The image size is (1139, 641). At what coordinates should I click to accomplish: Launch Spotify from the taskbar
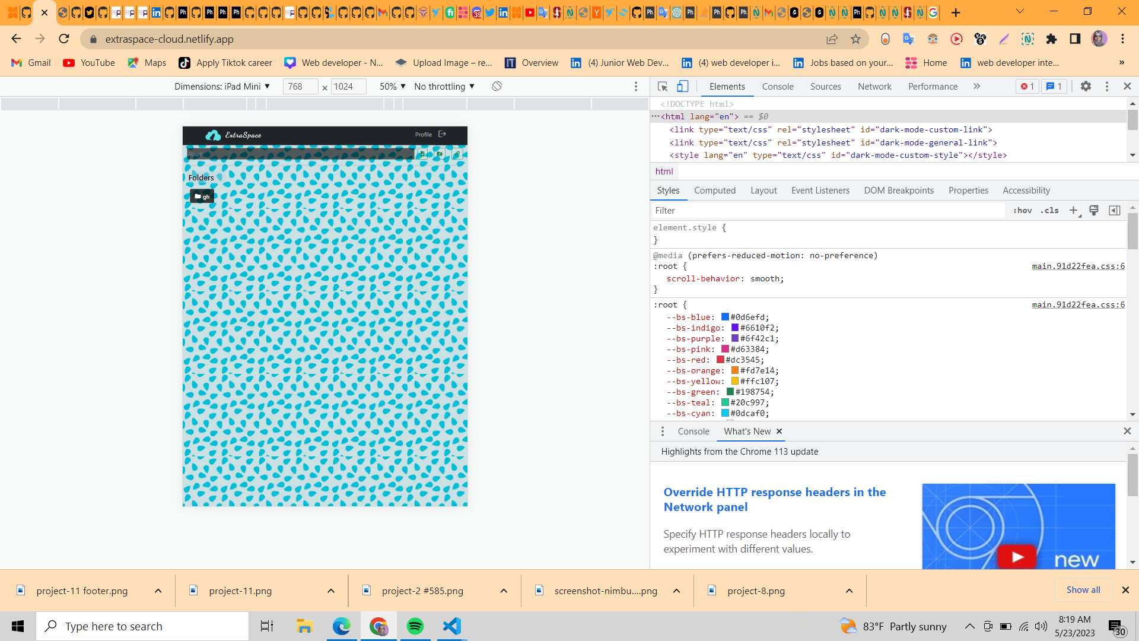pos(415,626)
